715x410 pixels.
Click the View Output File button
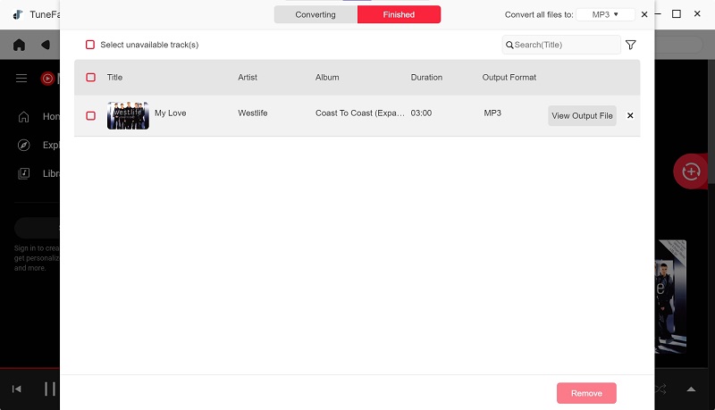(x=582, y=115)
